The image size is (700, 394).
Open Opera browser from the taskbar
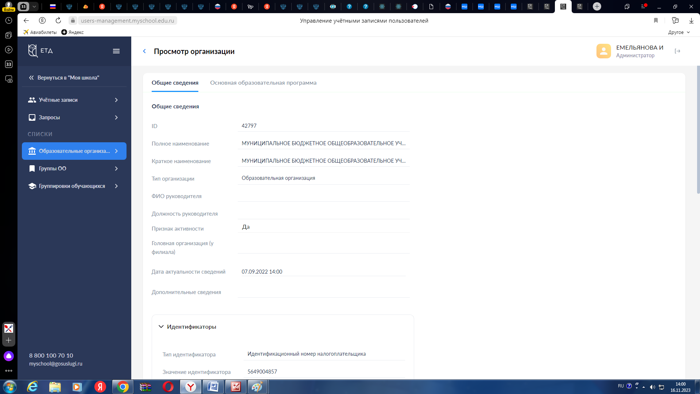point(168,387)
